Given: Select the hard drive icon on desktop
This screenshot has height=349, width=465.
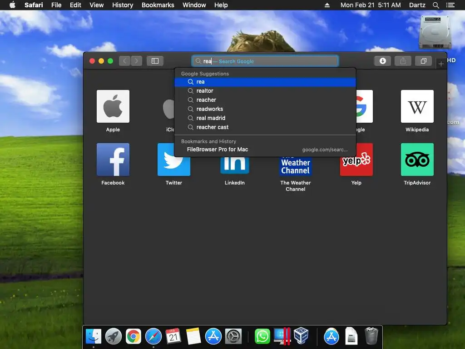Looking at the screenshot, I should coord(435,32).
